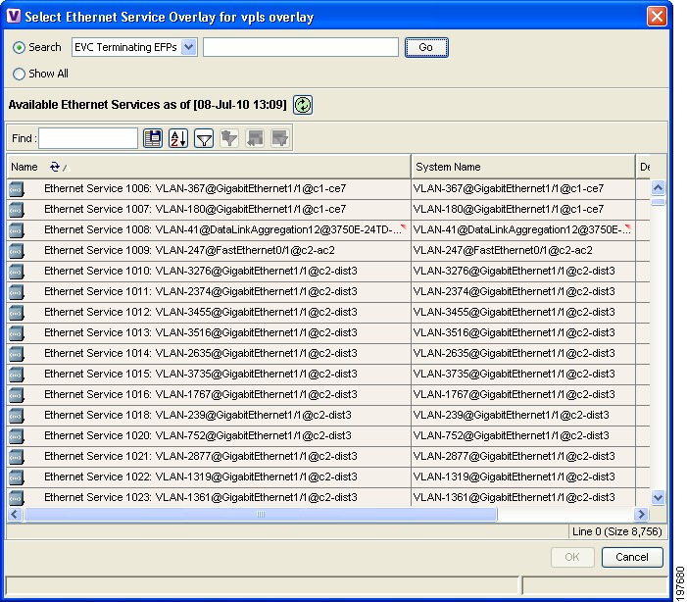Select Ethernet Service 1012: VLAN-3455 name text
The height and width of the screenshot is (602, 687).
click(201, 312)
